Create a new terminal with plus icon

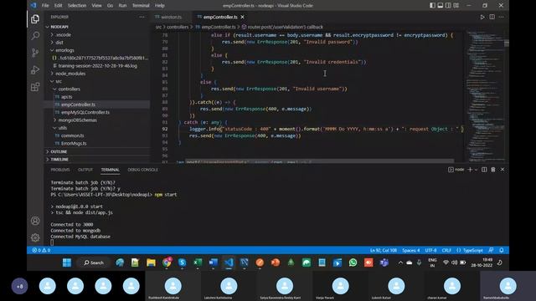tap(470, 170)
